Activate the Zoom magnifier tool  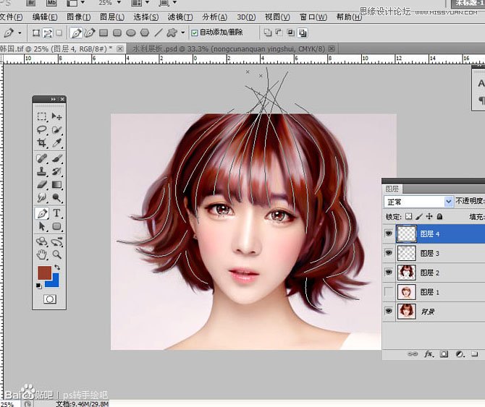[57, 254]
